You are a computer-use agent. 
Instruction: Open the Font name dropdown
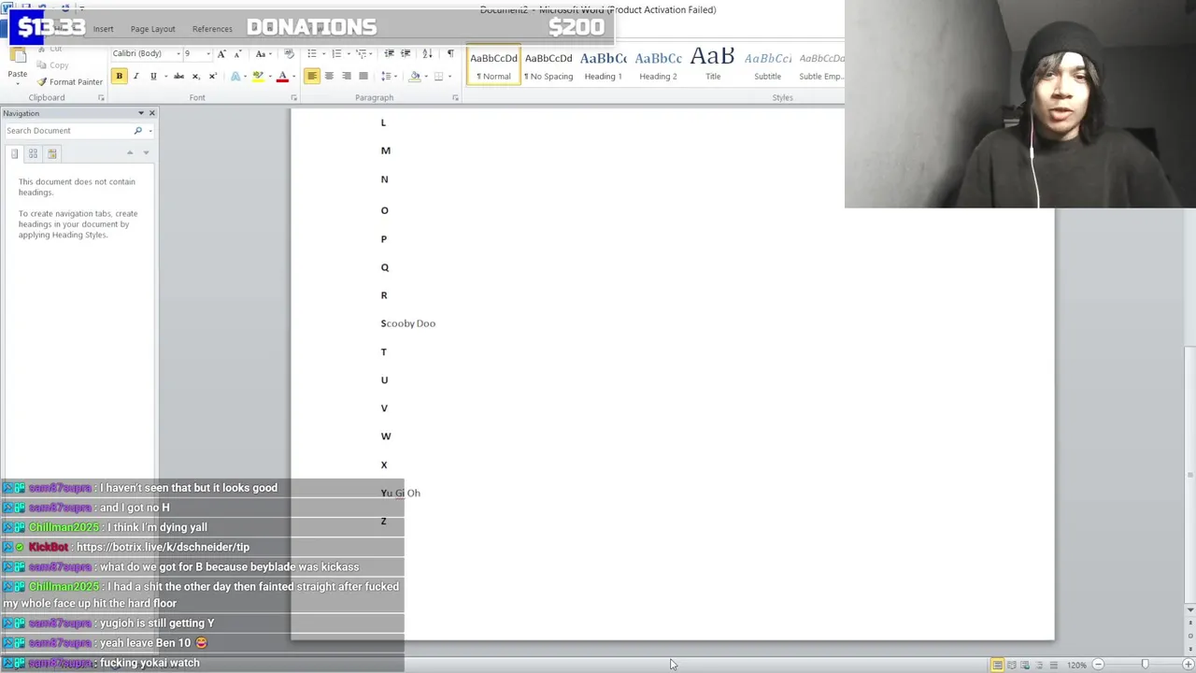[177, 53]
